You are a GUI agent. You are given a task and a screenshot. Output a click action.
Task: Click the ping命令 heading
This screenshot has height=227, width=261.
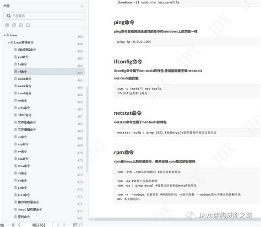(x=124, y=23)
